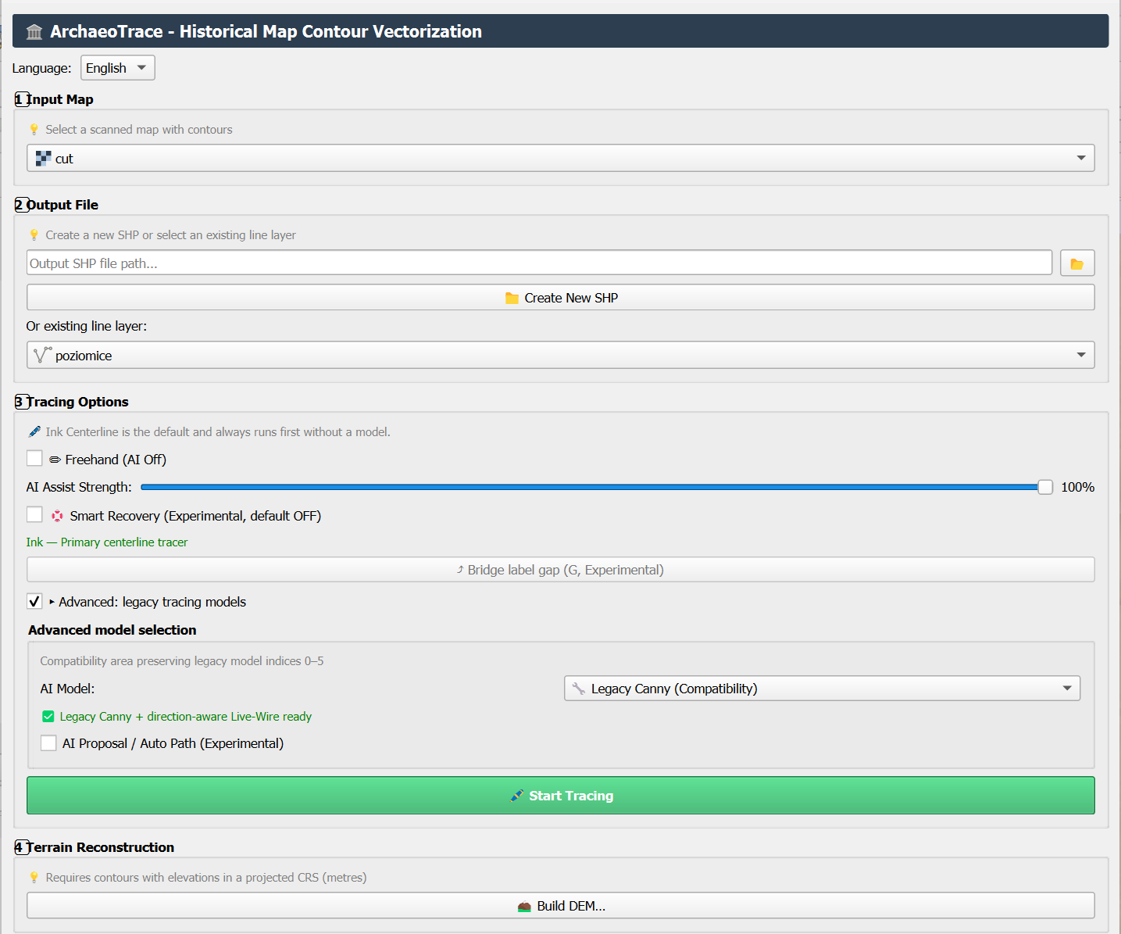Click the raster icon beside "cut"
The height and width of the screenshot is (934, 1121).
point(43,159)
